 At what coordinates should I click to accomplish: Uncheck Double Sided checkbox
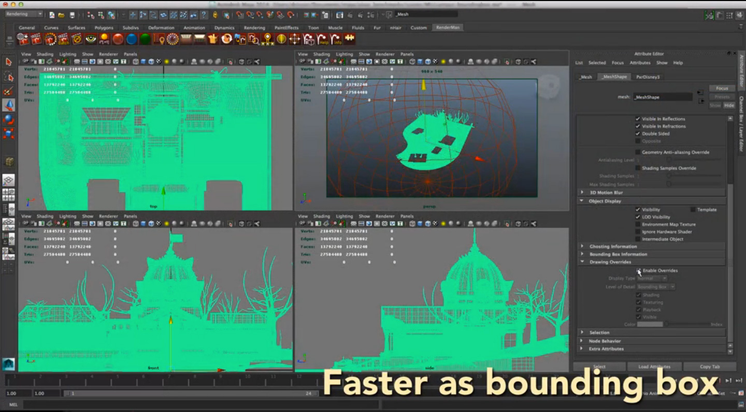[x=638, y=133]
